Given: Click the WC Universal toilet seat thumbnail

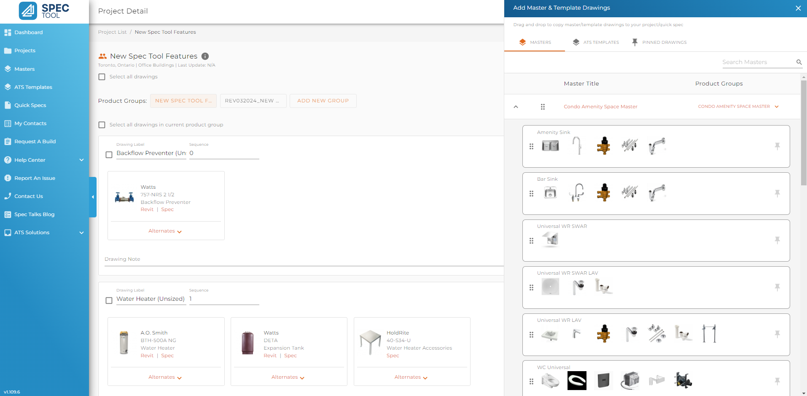Looking at the screenshot, I should click(x=577, y=381).
